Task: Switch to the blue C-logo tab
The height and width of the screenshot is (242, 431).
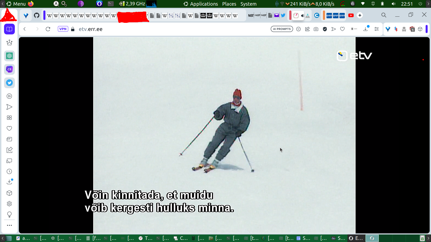Action: 317,15
